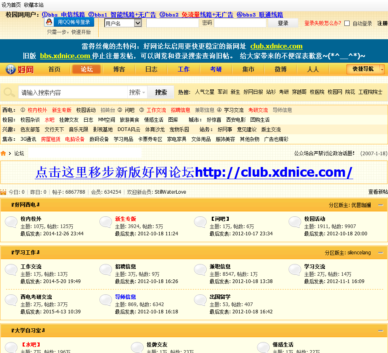Screen dimensions: 388x353
Task: Open the 水吧 link in 校园 row
Action: pyautogui.click(x=49, y=120)
